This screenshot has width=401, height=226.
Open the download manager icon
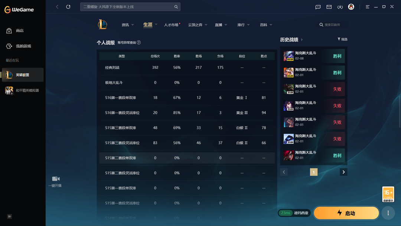pos(340,7)
